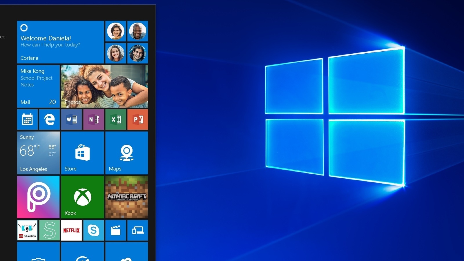464x261 pixels.
Task: Open the Los Angeles weather tile
Action: point(38,153)
